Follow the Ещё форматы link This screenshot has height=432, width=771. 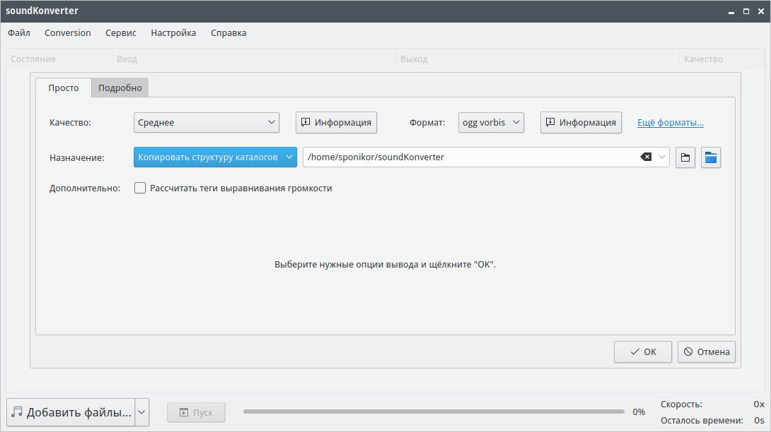(670, 122)
